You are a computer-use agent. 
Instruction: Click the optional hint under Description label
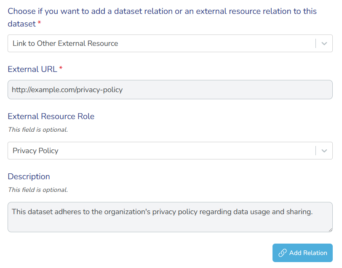pos(38,190)
